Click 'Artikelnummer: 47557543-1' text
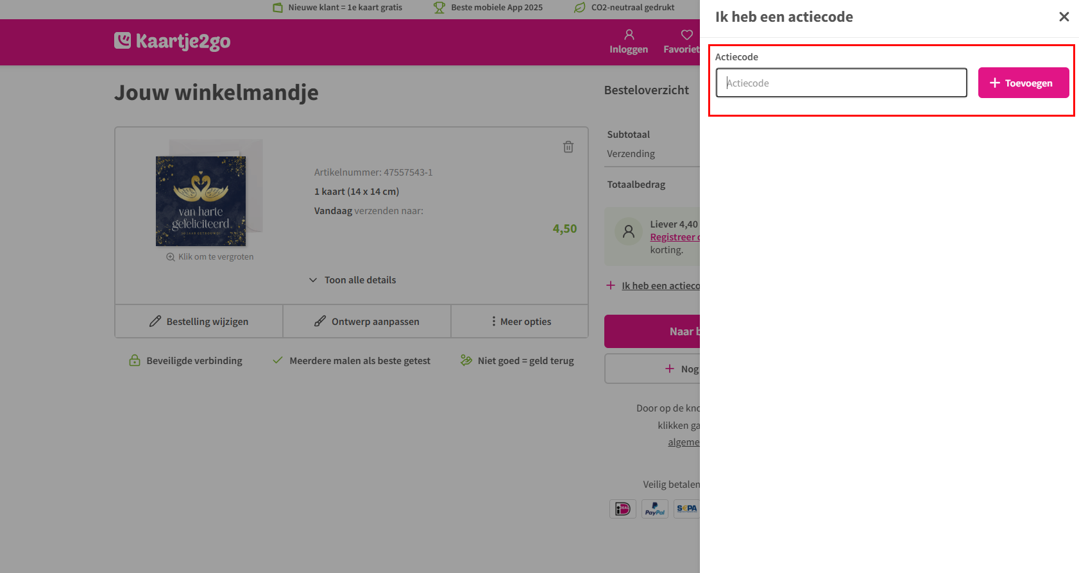The width and height of the screenshot is (1079, 573). [373, 172]
